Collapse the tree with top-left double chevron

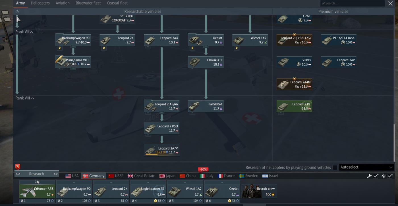pos(17,11)
